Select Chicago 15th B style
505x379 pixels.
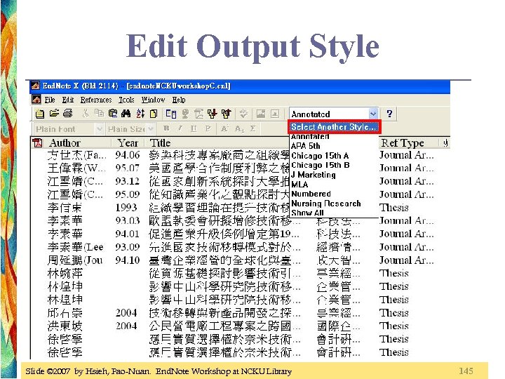pos(320,165)
